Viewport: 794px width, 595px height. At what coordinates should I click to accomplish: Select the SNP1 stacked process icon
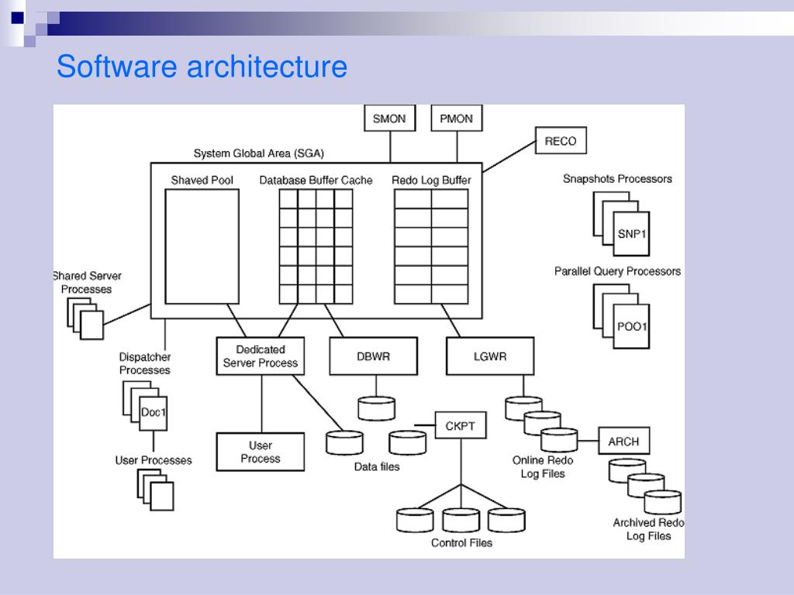(621, 224)
